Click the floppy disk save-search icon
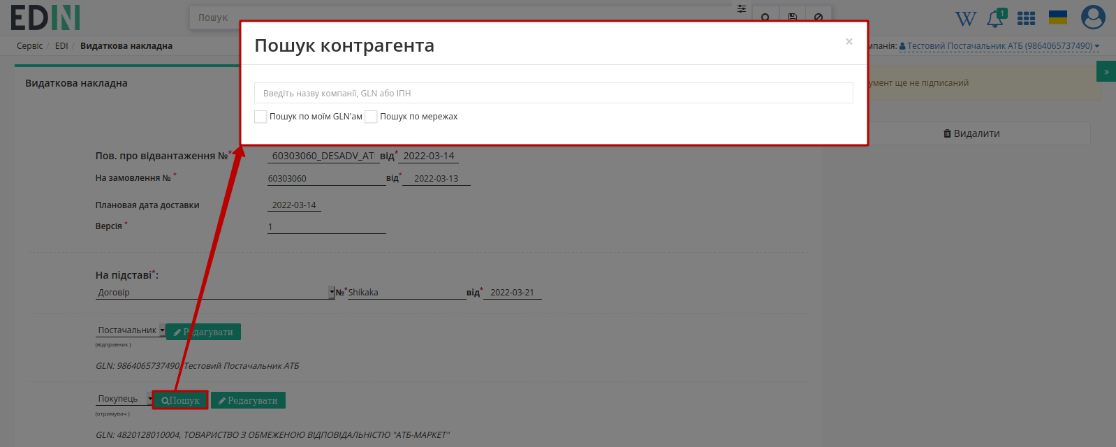The height and width of the screenshot is (447, 1116). pos(792,17)
